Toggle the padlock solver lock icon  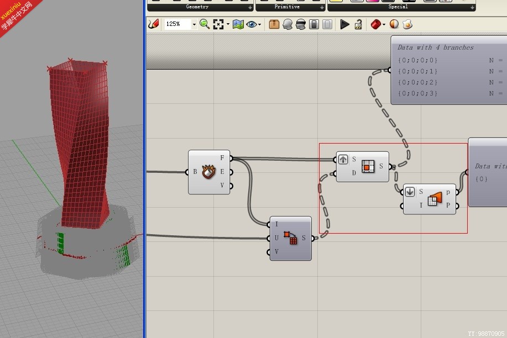[358, 24]
